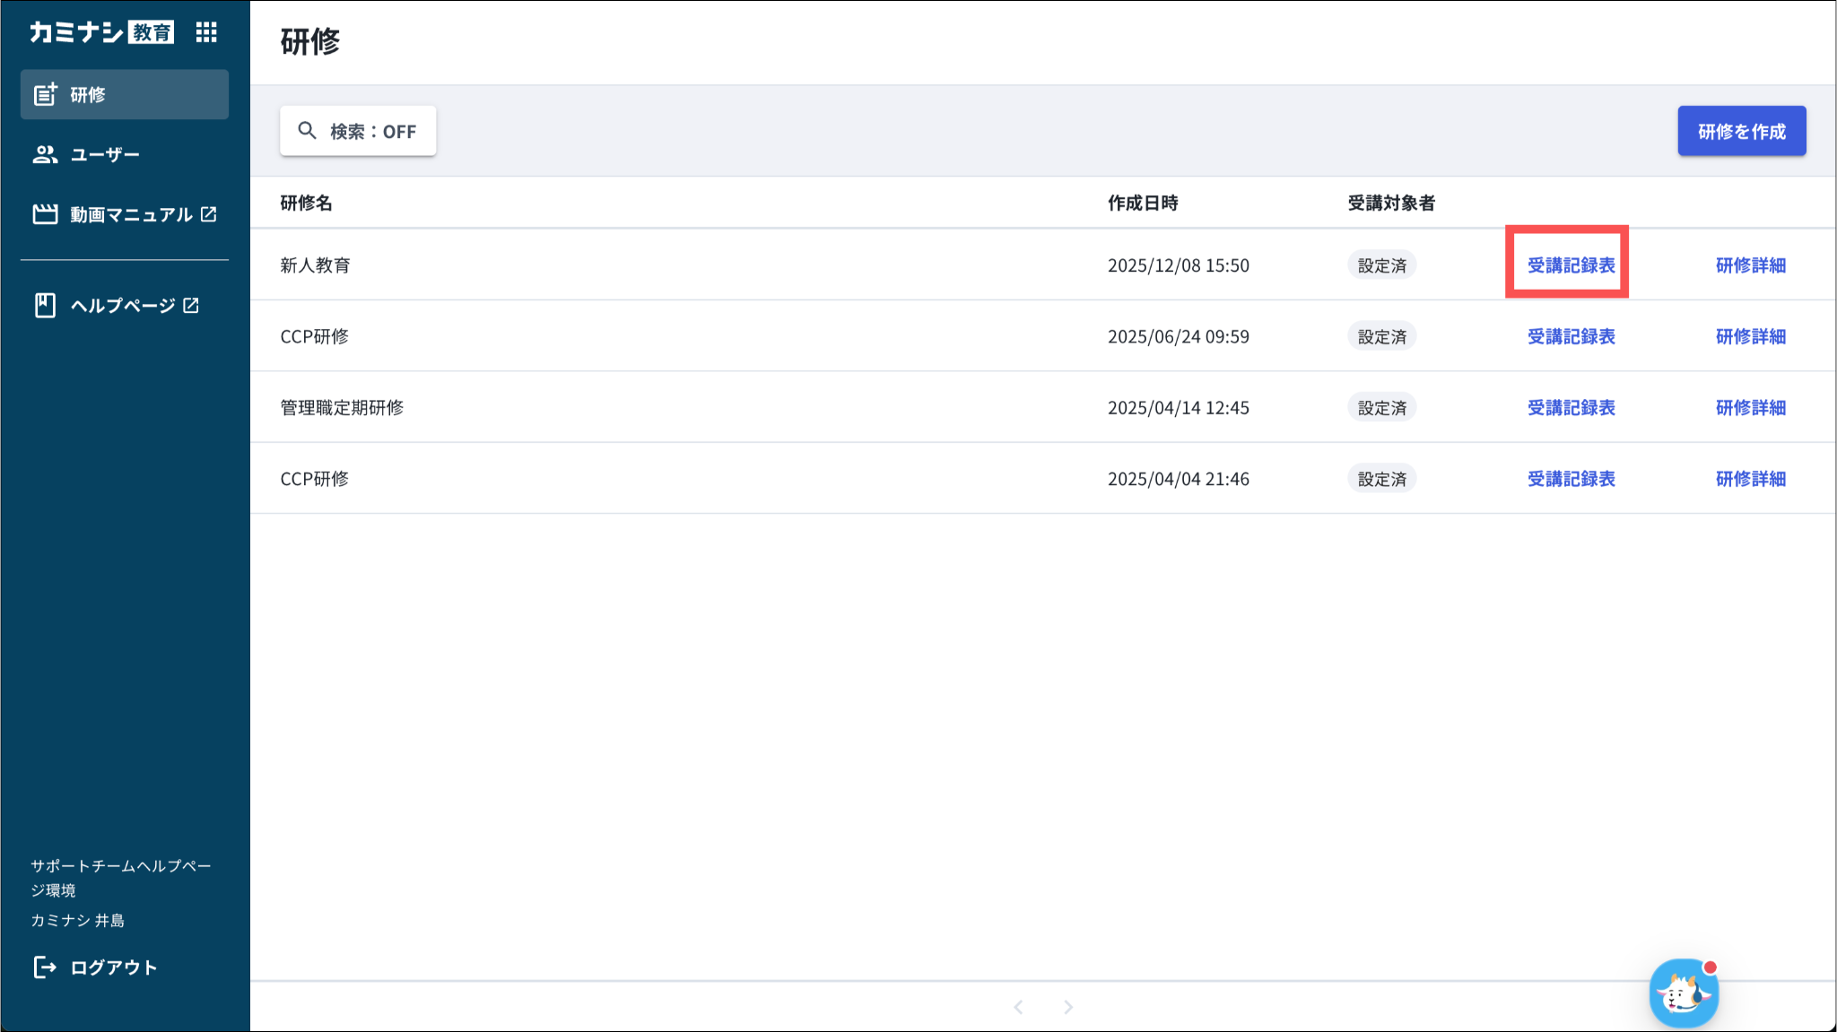Click the ユーザー people icon
Viewport: 1837px width, 1032px height.
click(45, 154)
